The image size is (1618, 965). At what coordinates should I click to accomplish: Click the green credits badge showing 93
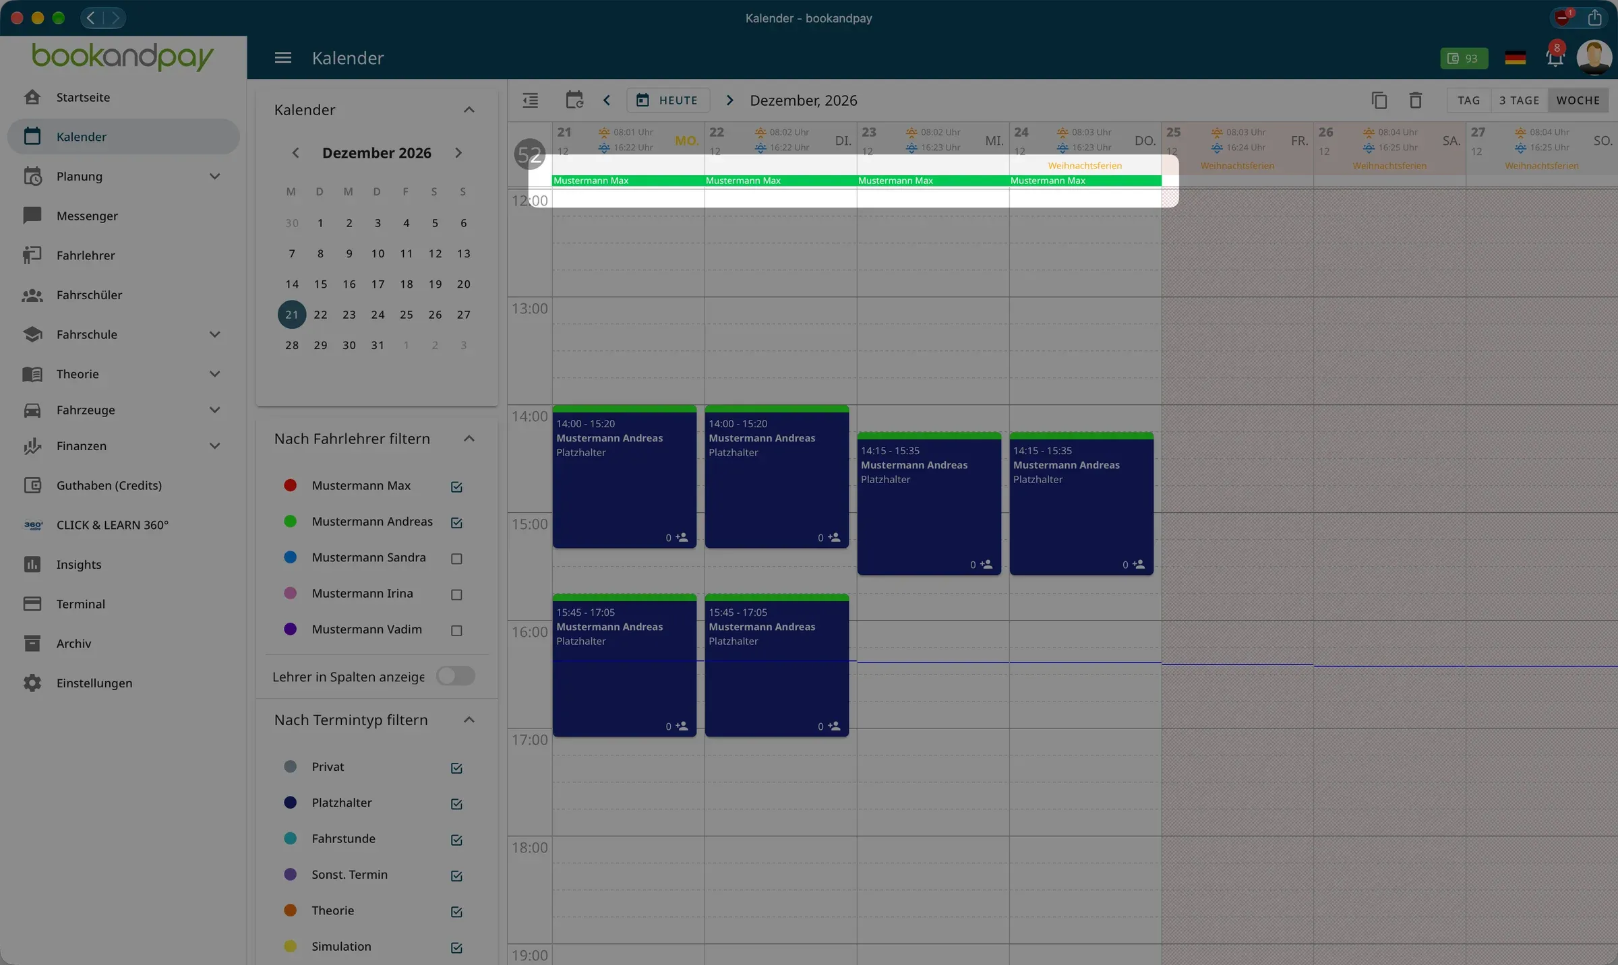coord(1464,59)
